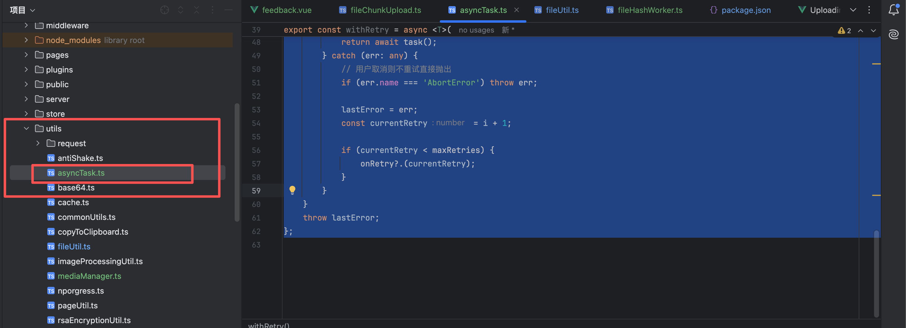
Task: Click the warning indicator showing 2 problems
Action: 844,31
